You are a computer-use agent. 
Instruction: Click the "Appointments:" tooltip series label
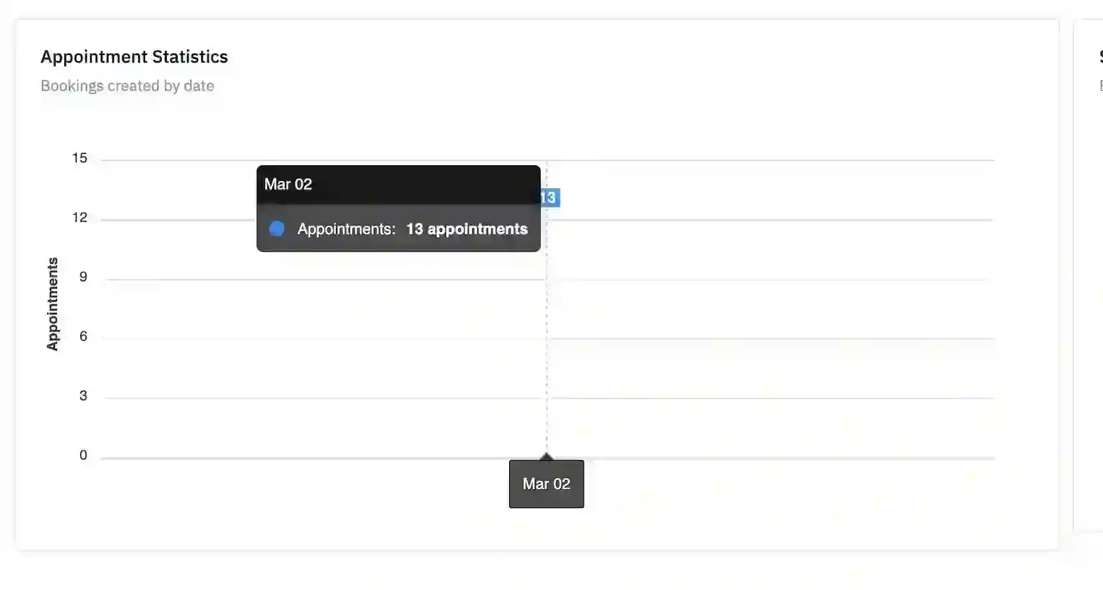tap(346, 229)
